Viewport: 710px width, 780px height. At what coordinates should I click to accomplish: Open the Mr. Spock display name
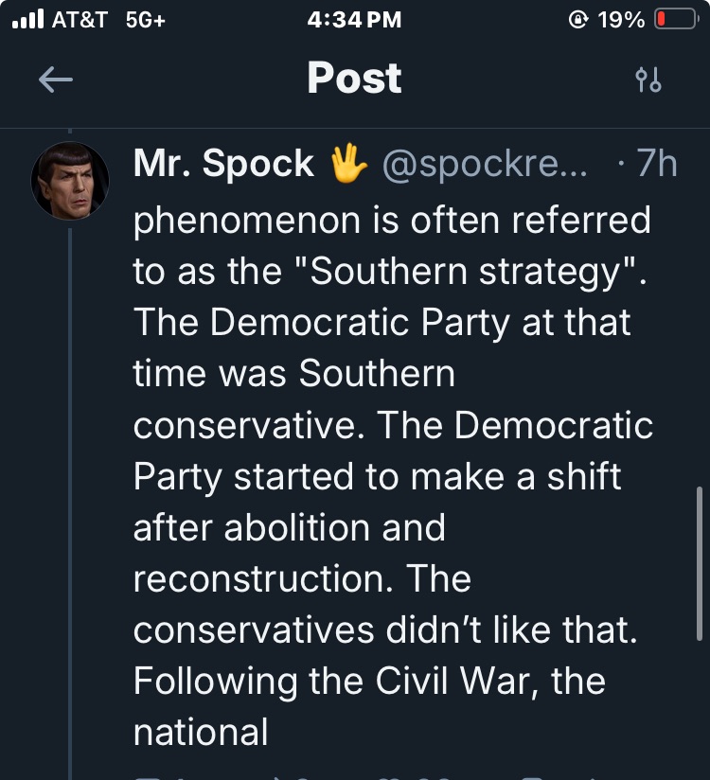[223, 164]
